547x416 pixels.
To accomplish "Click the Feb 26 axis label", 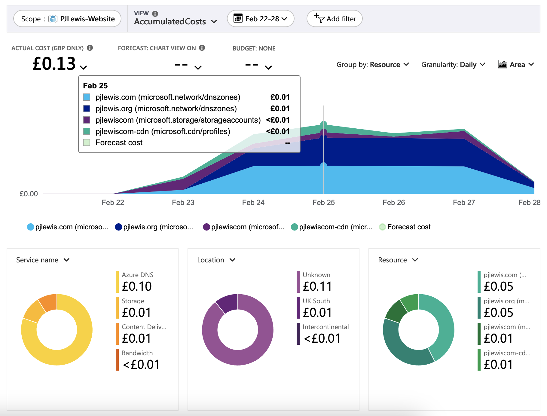I will 394,203.
